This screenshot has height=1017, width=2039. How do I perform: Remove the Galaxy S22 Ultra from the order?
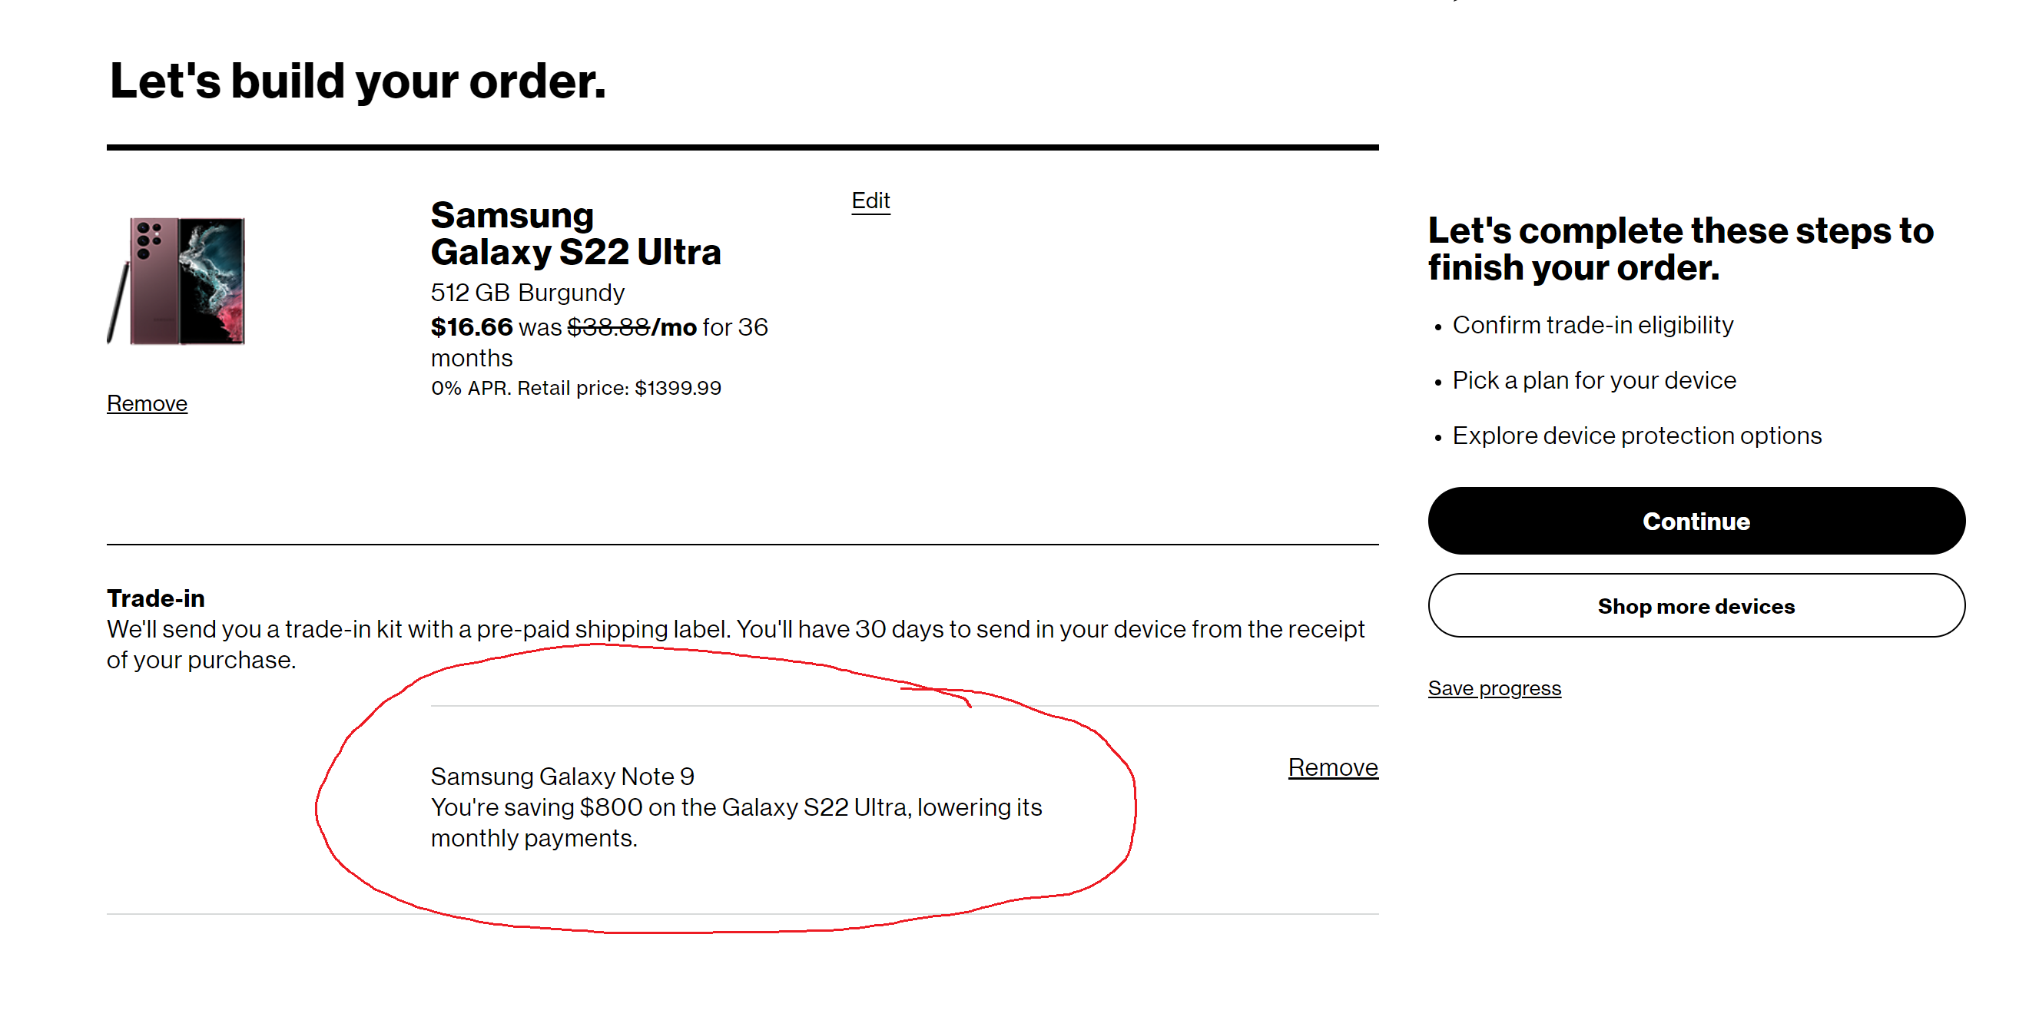(147, 402)
